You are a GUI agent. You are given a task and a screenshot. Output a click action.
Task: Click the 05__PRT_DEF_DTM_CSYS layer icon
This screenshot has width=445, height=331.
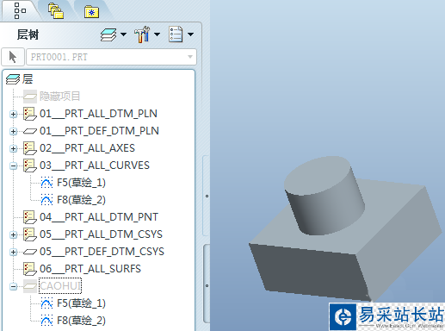[30, 252]
